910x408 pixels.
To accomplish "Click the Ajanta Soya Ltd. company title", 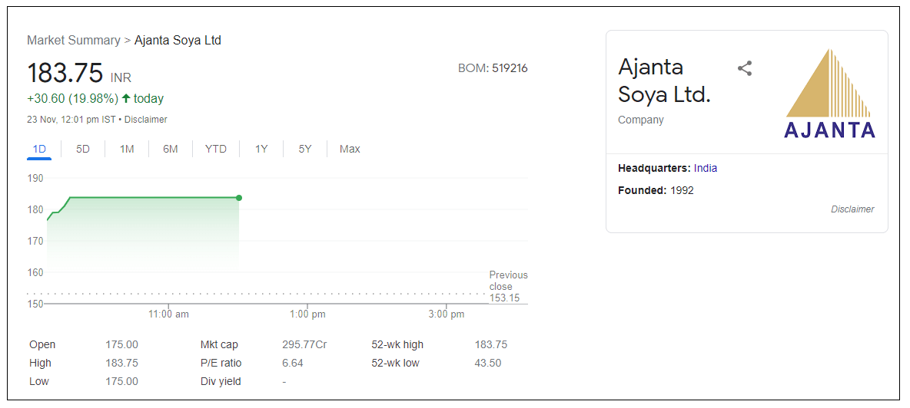I will (x=664, y=81).
